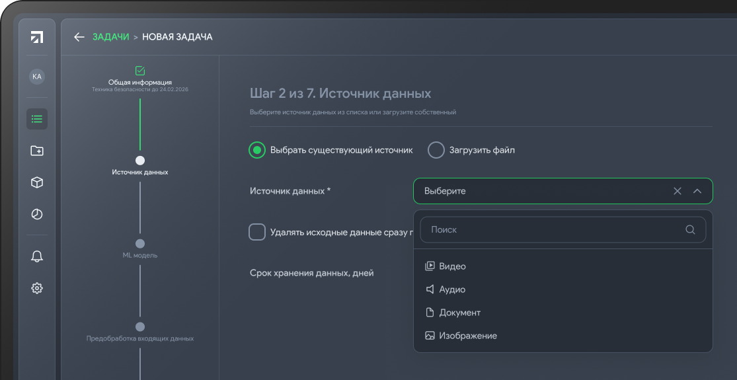Choose 'Видео' from the dropdown list
The image size is (737, 380).
[452, 266]
